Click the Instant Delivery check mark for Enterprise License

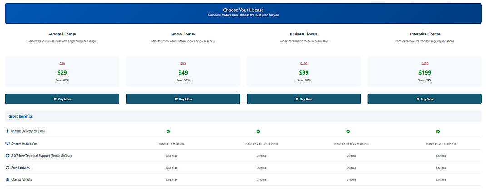point(438,132)
